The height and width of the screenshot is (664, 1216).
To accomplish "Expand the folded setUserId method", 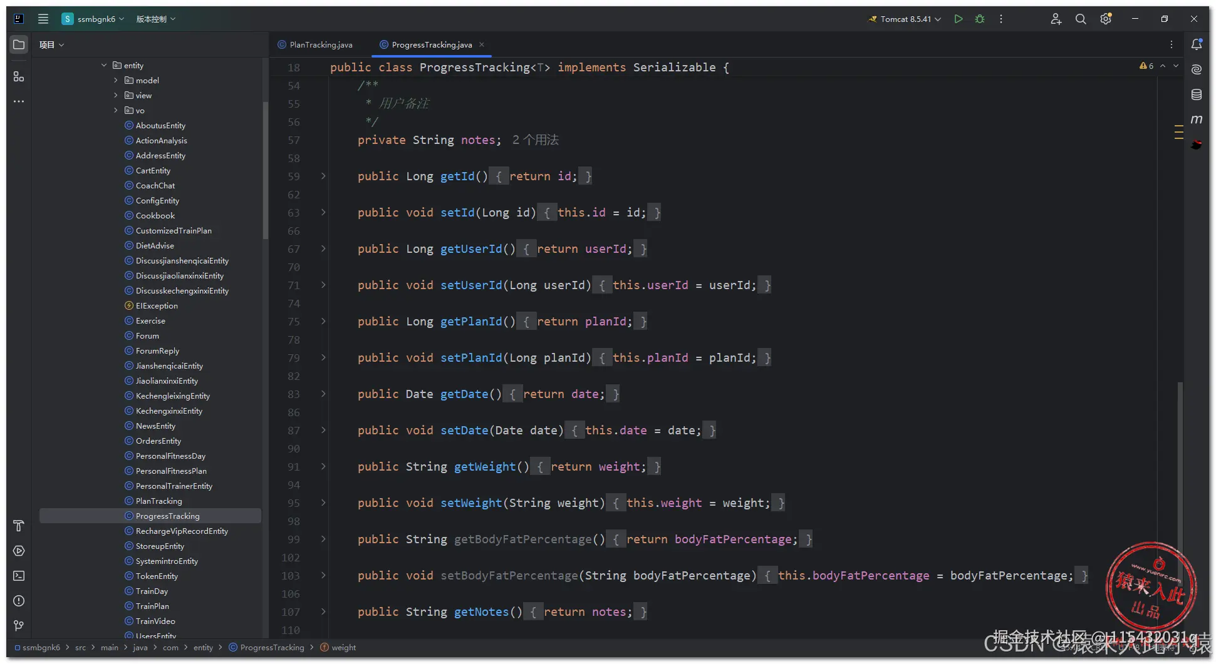I will pyautogui.click(x=323, y=285).
